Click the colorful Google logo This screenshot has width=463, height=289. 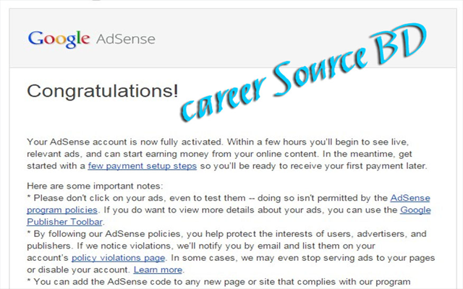point(59,39)
